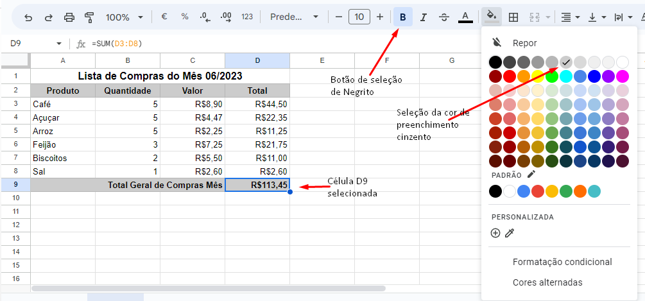Image resolution: width=645 pixels, height=301 pixels.
Task: Click the redo arrow icon
Action: pyautogui.click(x=48, y=17)
